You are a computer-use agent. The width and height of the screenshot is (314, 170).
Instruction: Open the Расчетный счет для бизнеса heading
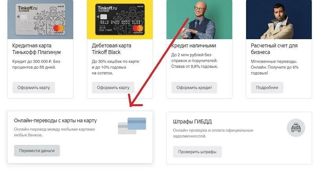[274, 49]
